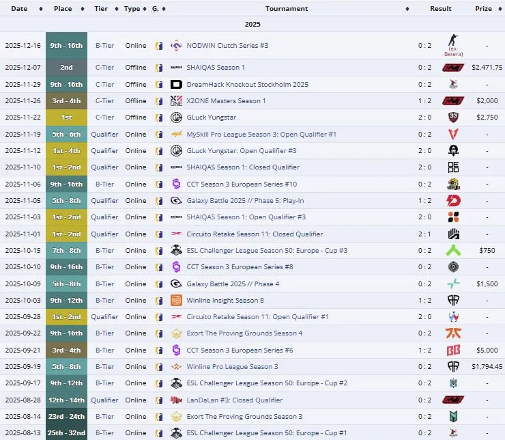505x440 pixels.
Task: Click red D opponent logo in Galaxy Battle Play-In row
Action: [x=453, y=201]
